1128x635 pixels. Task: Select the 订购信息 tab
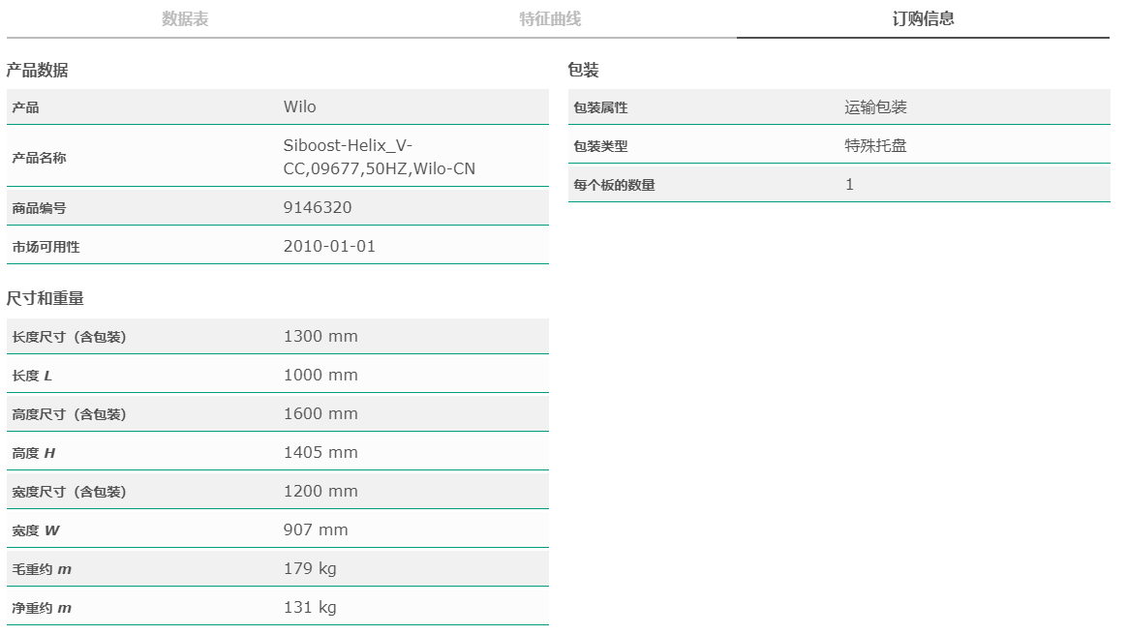[923, 18]
